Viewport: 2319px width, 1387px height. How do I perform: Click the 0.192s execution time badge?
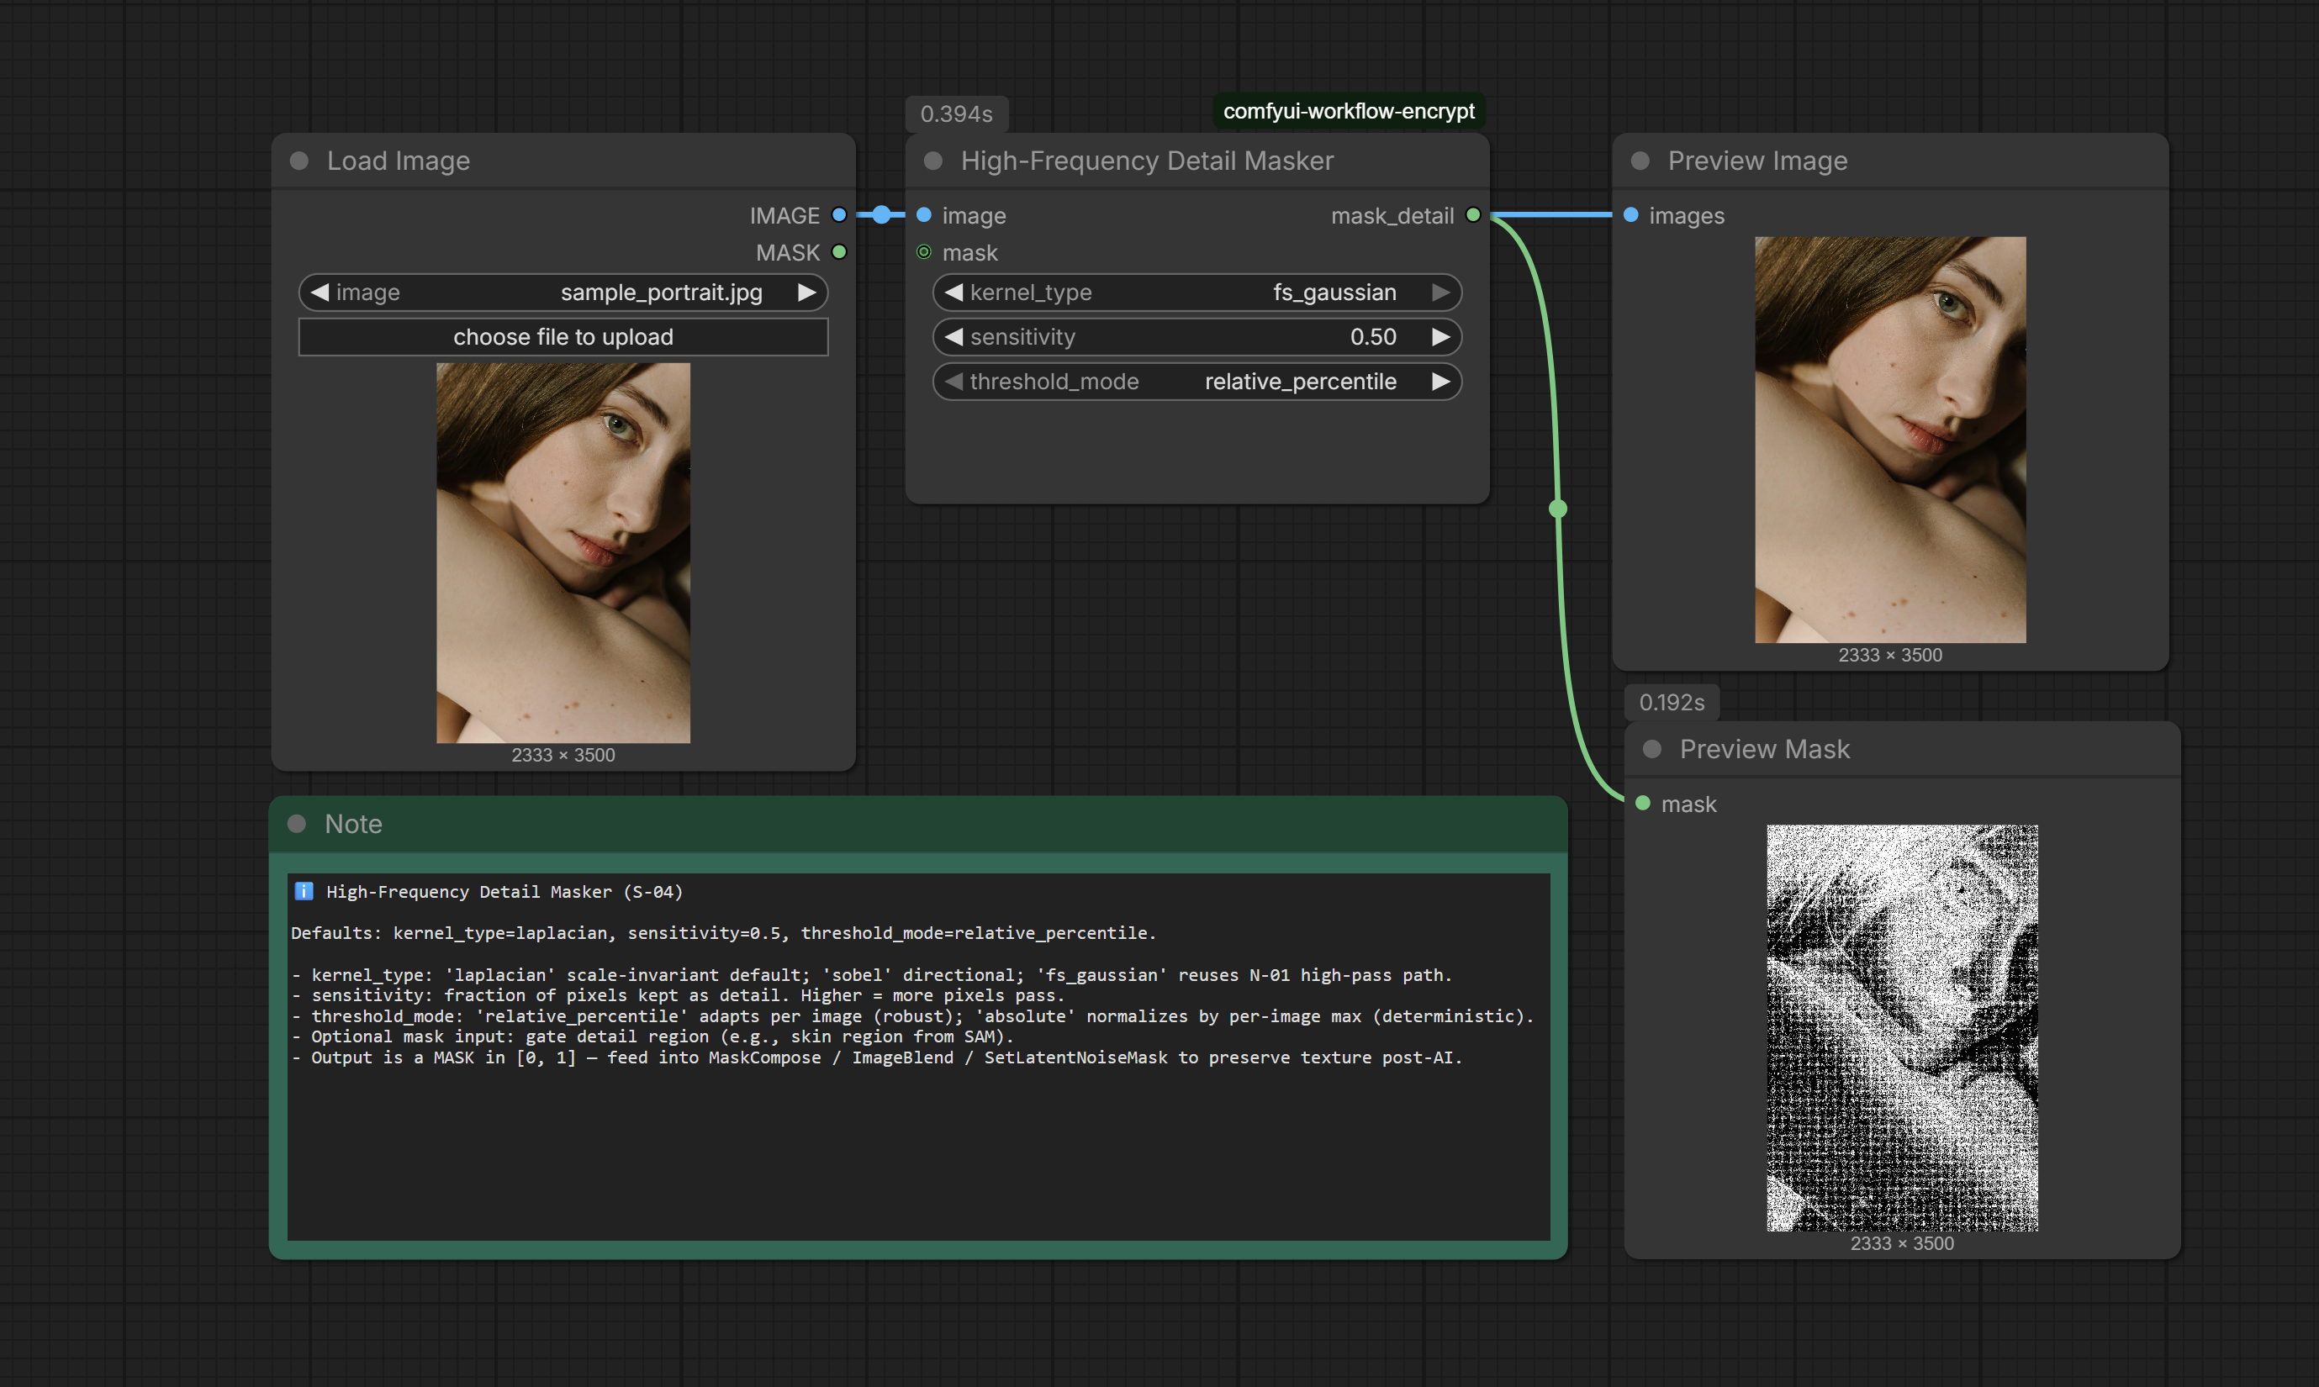pyautogui.click(x=1672, y=702)
